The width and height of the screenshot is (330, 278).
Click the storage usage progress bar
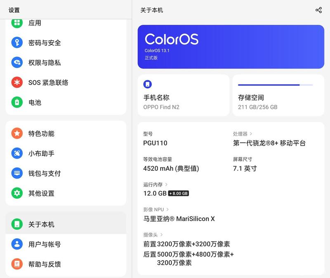[x=275, y=85]
